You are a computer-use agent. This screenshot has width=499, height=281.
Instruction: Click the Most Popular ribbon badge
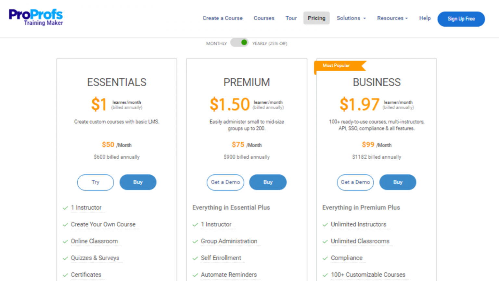coord(336,65)
